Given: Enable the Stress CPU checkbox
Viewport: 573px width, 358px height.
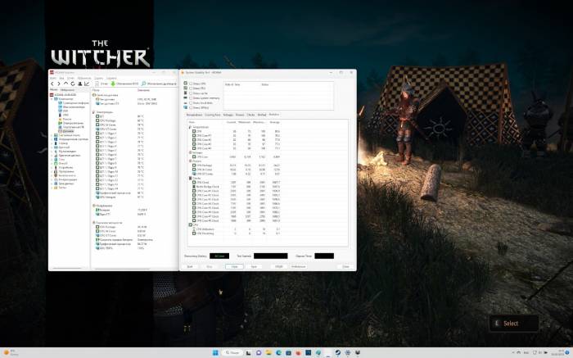Looking at the screenshot, I should 191,84.
